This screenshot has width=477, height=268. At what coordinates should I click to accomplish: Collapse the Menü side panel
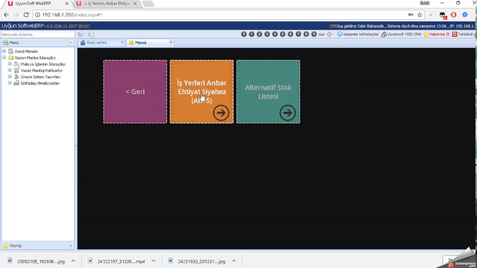[71, 42]
